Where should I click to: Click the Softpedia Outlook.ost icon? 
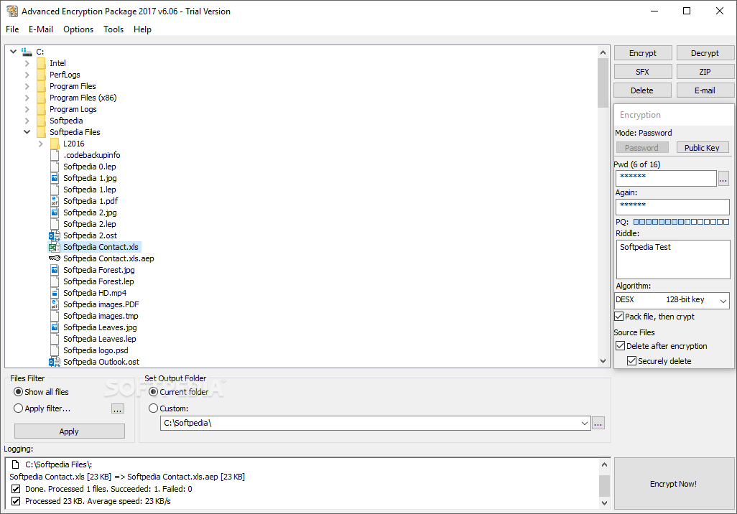point(55,362)
